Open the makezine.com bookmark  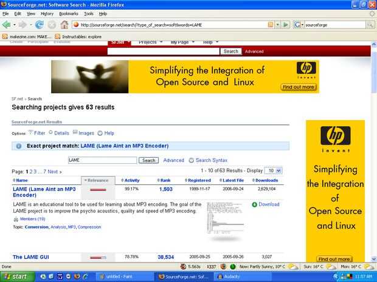click(27, 36)
